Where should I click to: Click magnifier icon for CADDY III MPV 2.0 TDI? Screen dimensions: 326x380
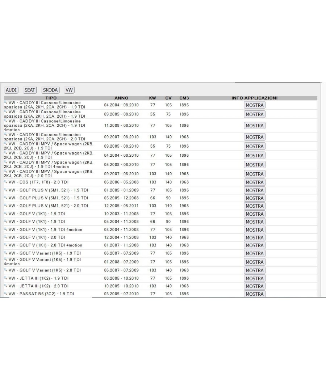point(5,171)
